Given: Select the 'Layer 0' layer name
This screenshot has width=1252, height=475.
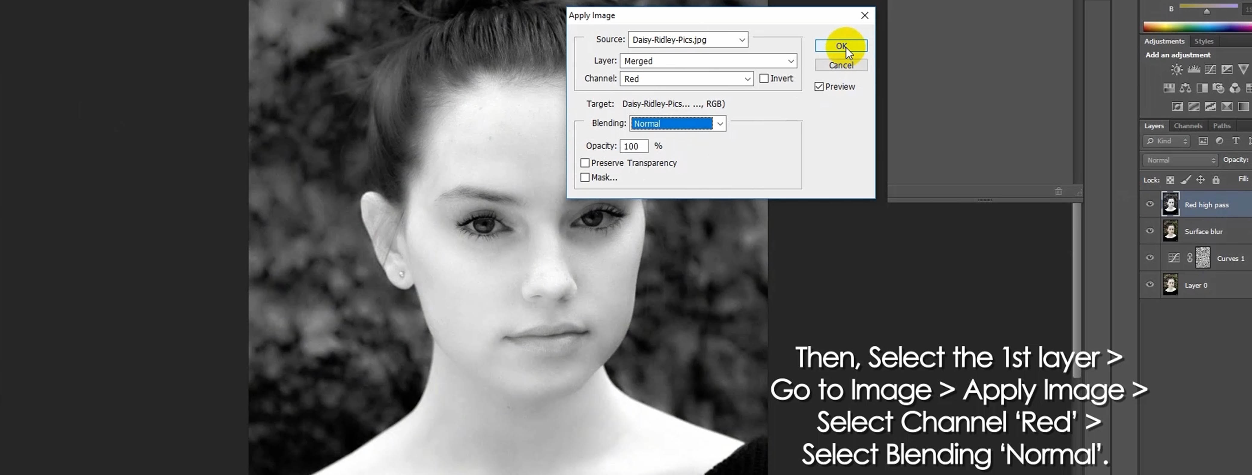Looking at the screenshot, I should click(x=1196, y=285).
